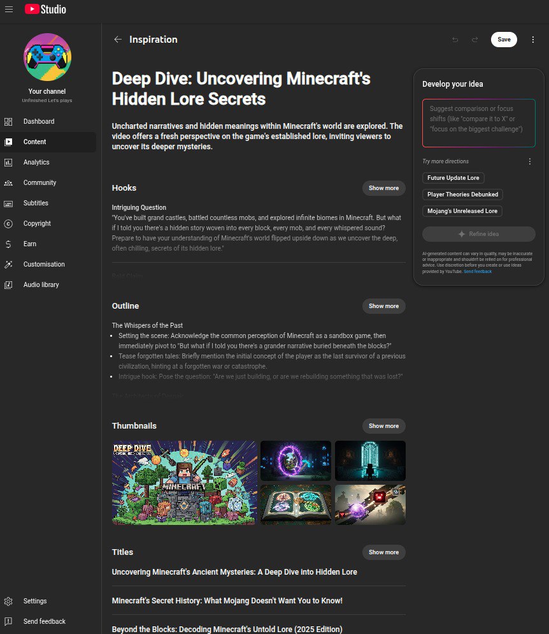Save the inspiration idea
This screenshot has height=634, width=549.
pos(504,40)
